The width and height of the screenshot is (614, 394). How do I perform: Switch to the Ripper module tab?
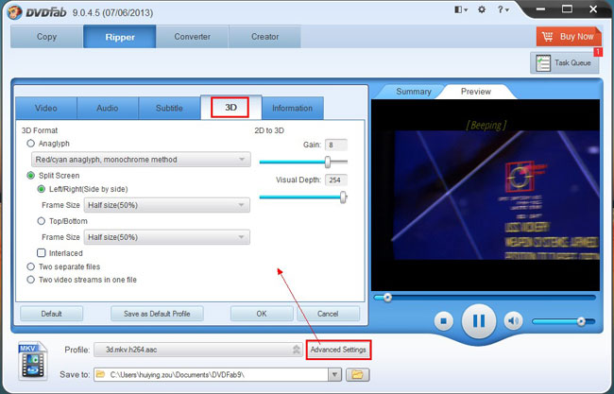pos(120,37)
